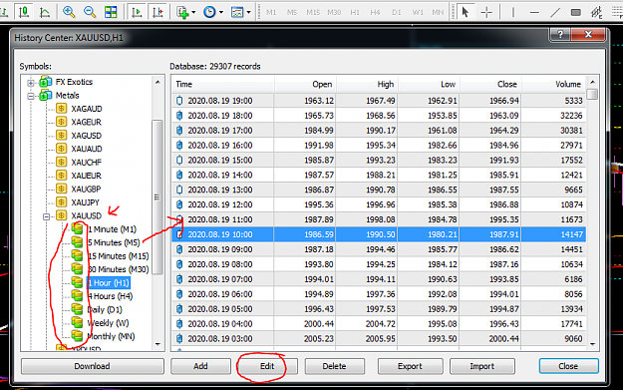
Task: Select Monthly (MN) under XAUUSD
Action: click(111, 336)
